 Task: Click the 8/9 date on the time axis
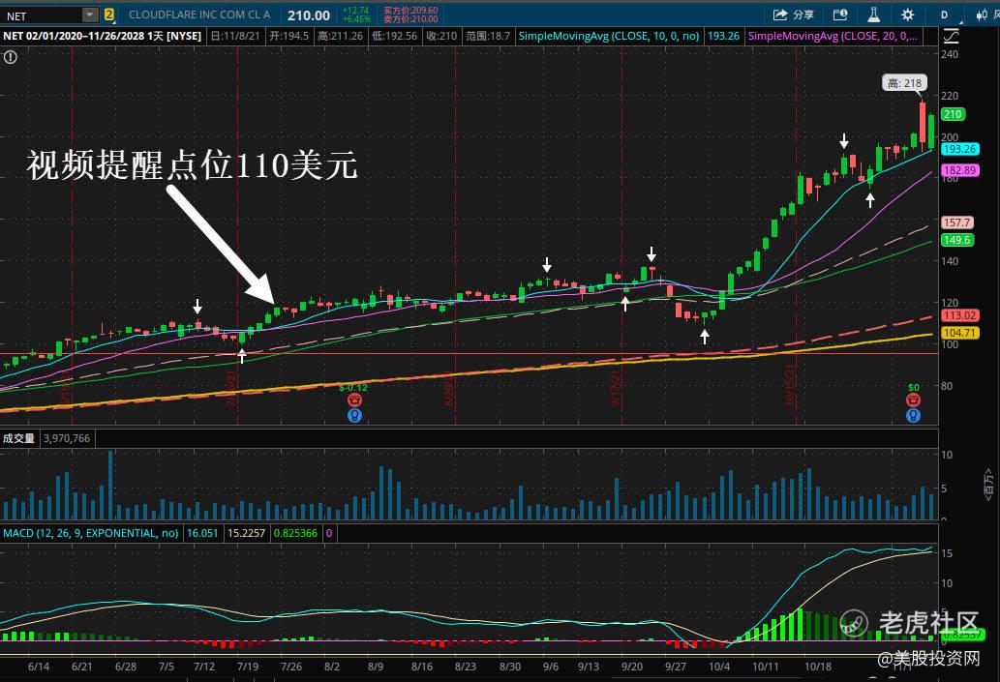(x=376, y=667)
